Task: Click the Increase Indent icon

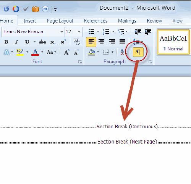Action: coord(148,32)
